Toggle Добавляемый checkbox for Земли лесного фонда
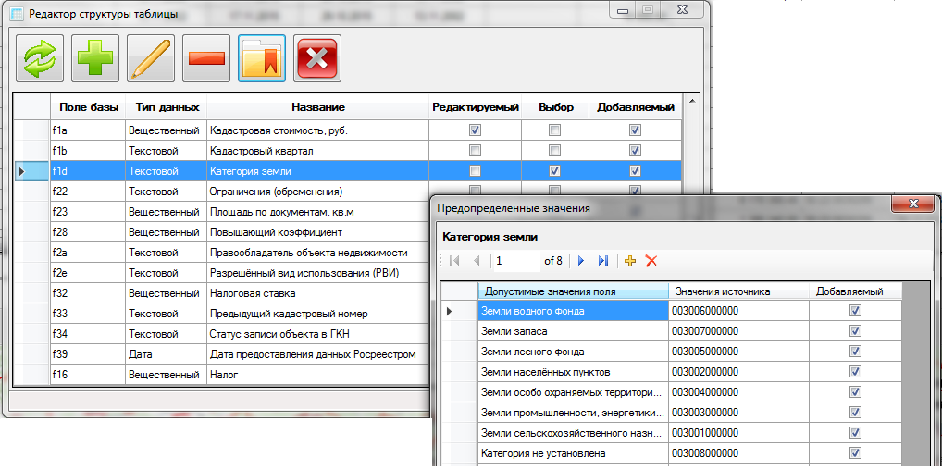This screenshot has width=942, height=470. (x=856, y=352)
